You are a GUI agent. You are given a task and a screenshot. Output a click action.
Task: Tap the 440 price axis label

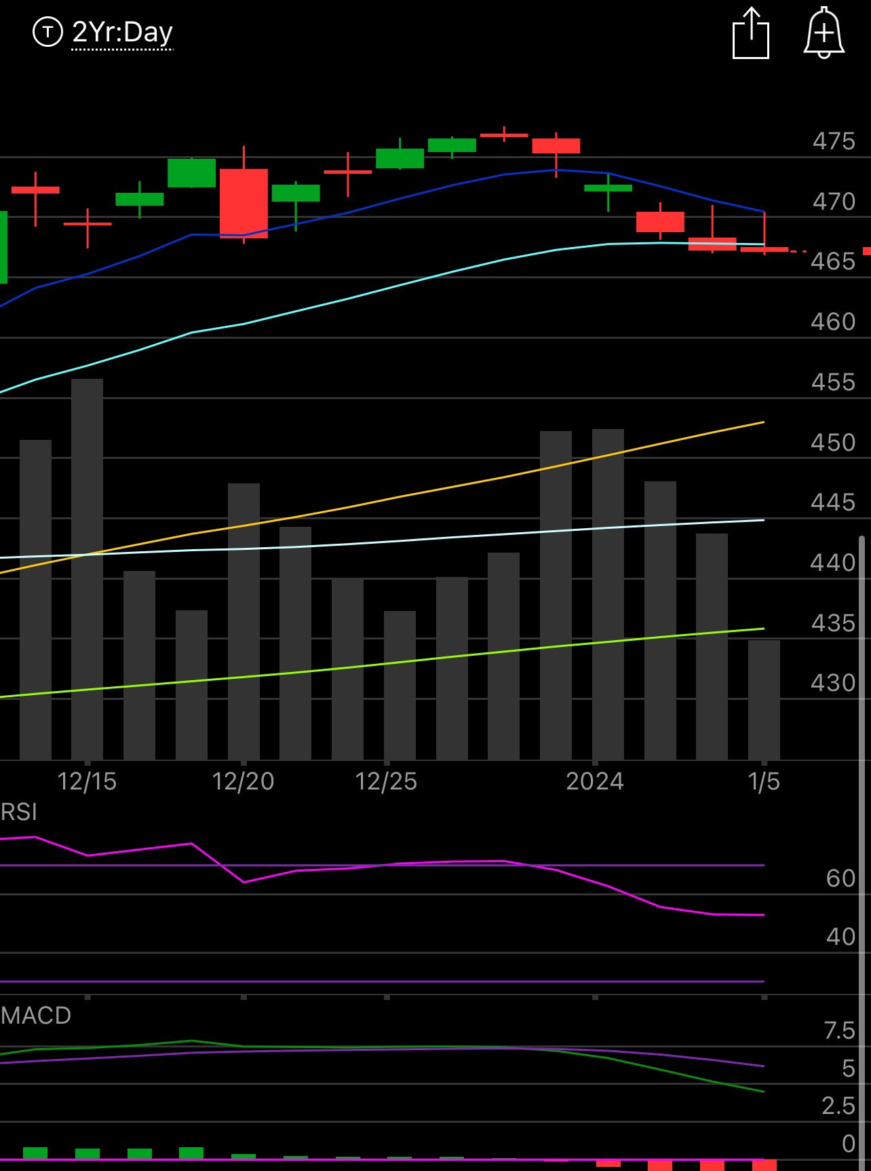pyautogui.click(x=833, y=563)
